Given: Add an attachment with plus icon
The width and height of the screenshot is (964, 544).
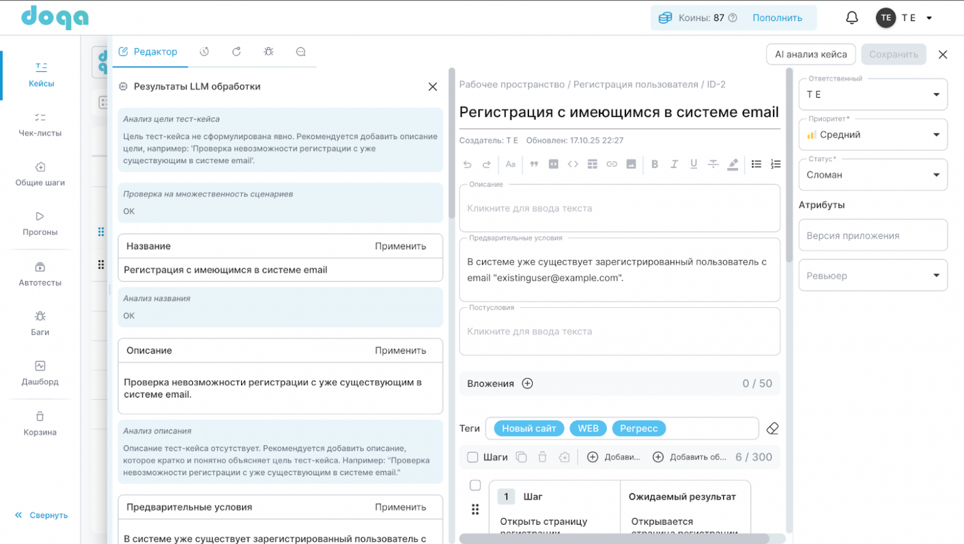Looking at the screenshot, I should click(x=527, y=383).
